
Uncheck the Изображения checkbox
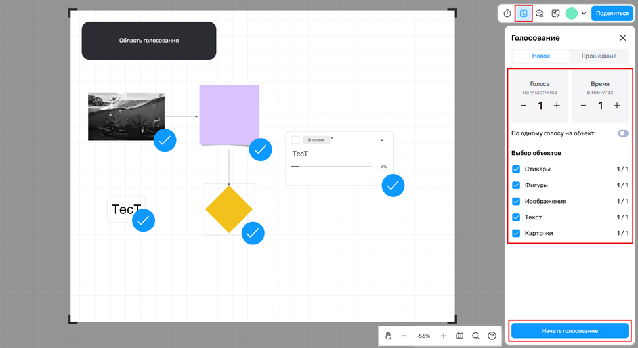pyautogui.click(x=516, y=202)
